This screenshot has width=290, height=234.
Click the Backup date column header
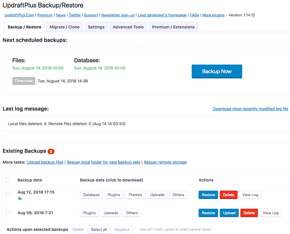(x=30, y=180)
